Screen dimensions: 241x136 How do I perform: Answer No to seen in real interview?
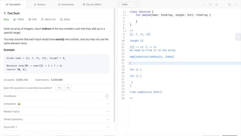coord(69,88)
